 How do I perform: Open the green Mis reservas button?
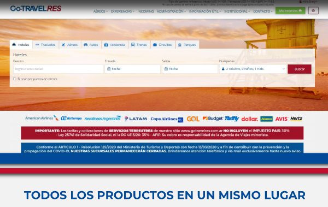coord(290,11)
